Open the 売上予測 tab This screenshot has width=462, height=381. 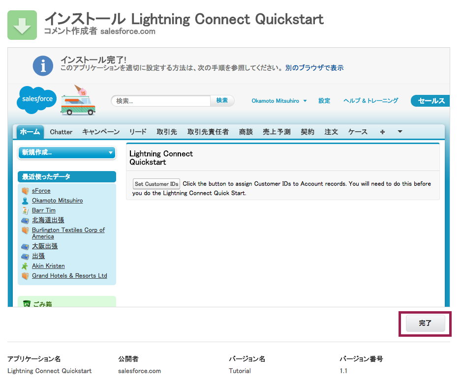click(277, 132)
